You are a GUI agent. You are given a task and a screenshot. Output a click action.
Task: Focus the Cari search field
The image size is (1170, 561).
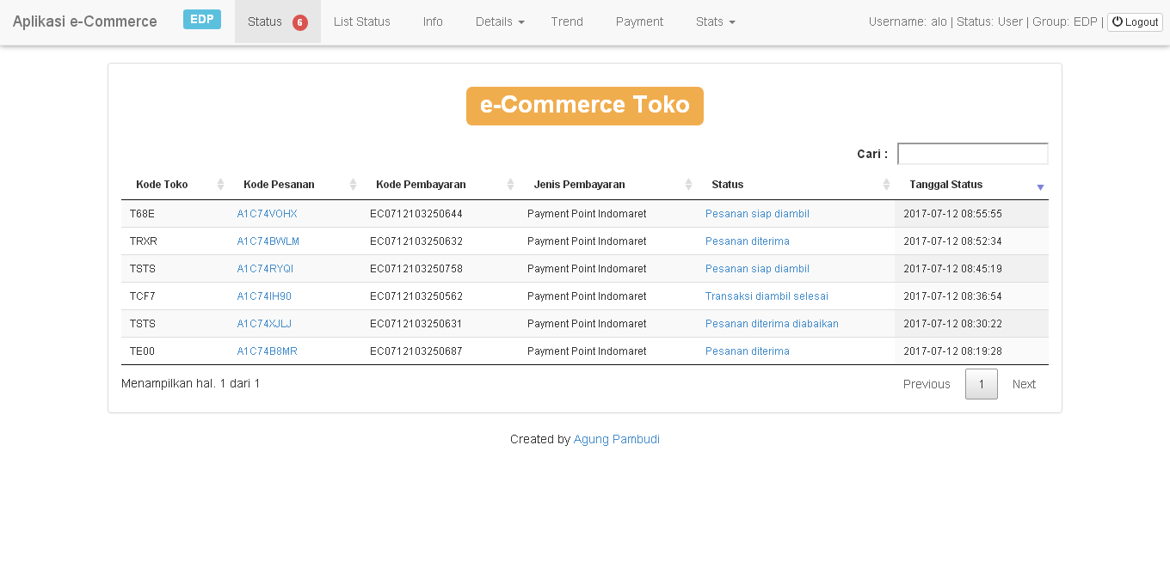972,154
